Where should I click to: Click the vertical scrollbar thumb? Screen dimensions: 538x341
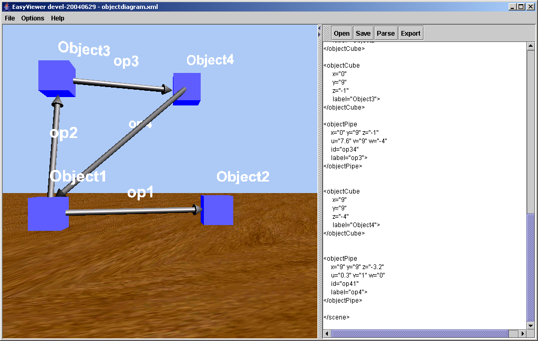(531, 268)
